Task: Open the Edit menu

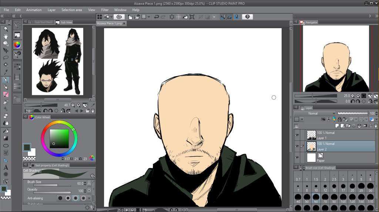Action: (18, 10)
